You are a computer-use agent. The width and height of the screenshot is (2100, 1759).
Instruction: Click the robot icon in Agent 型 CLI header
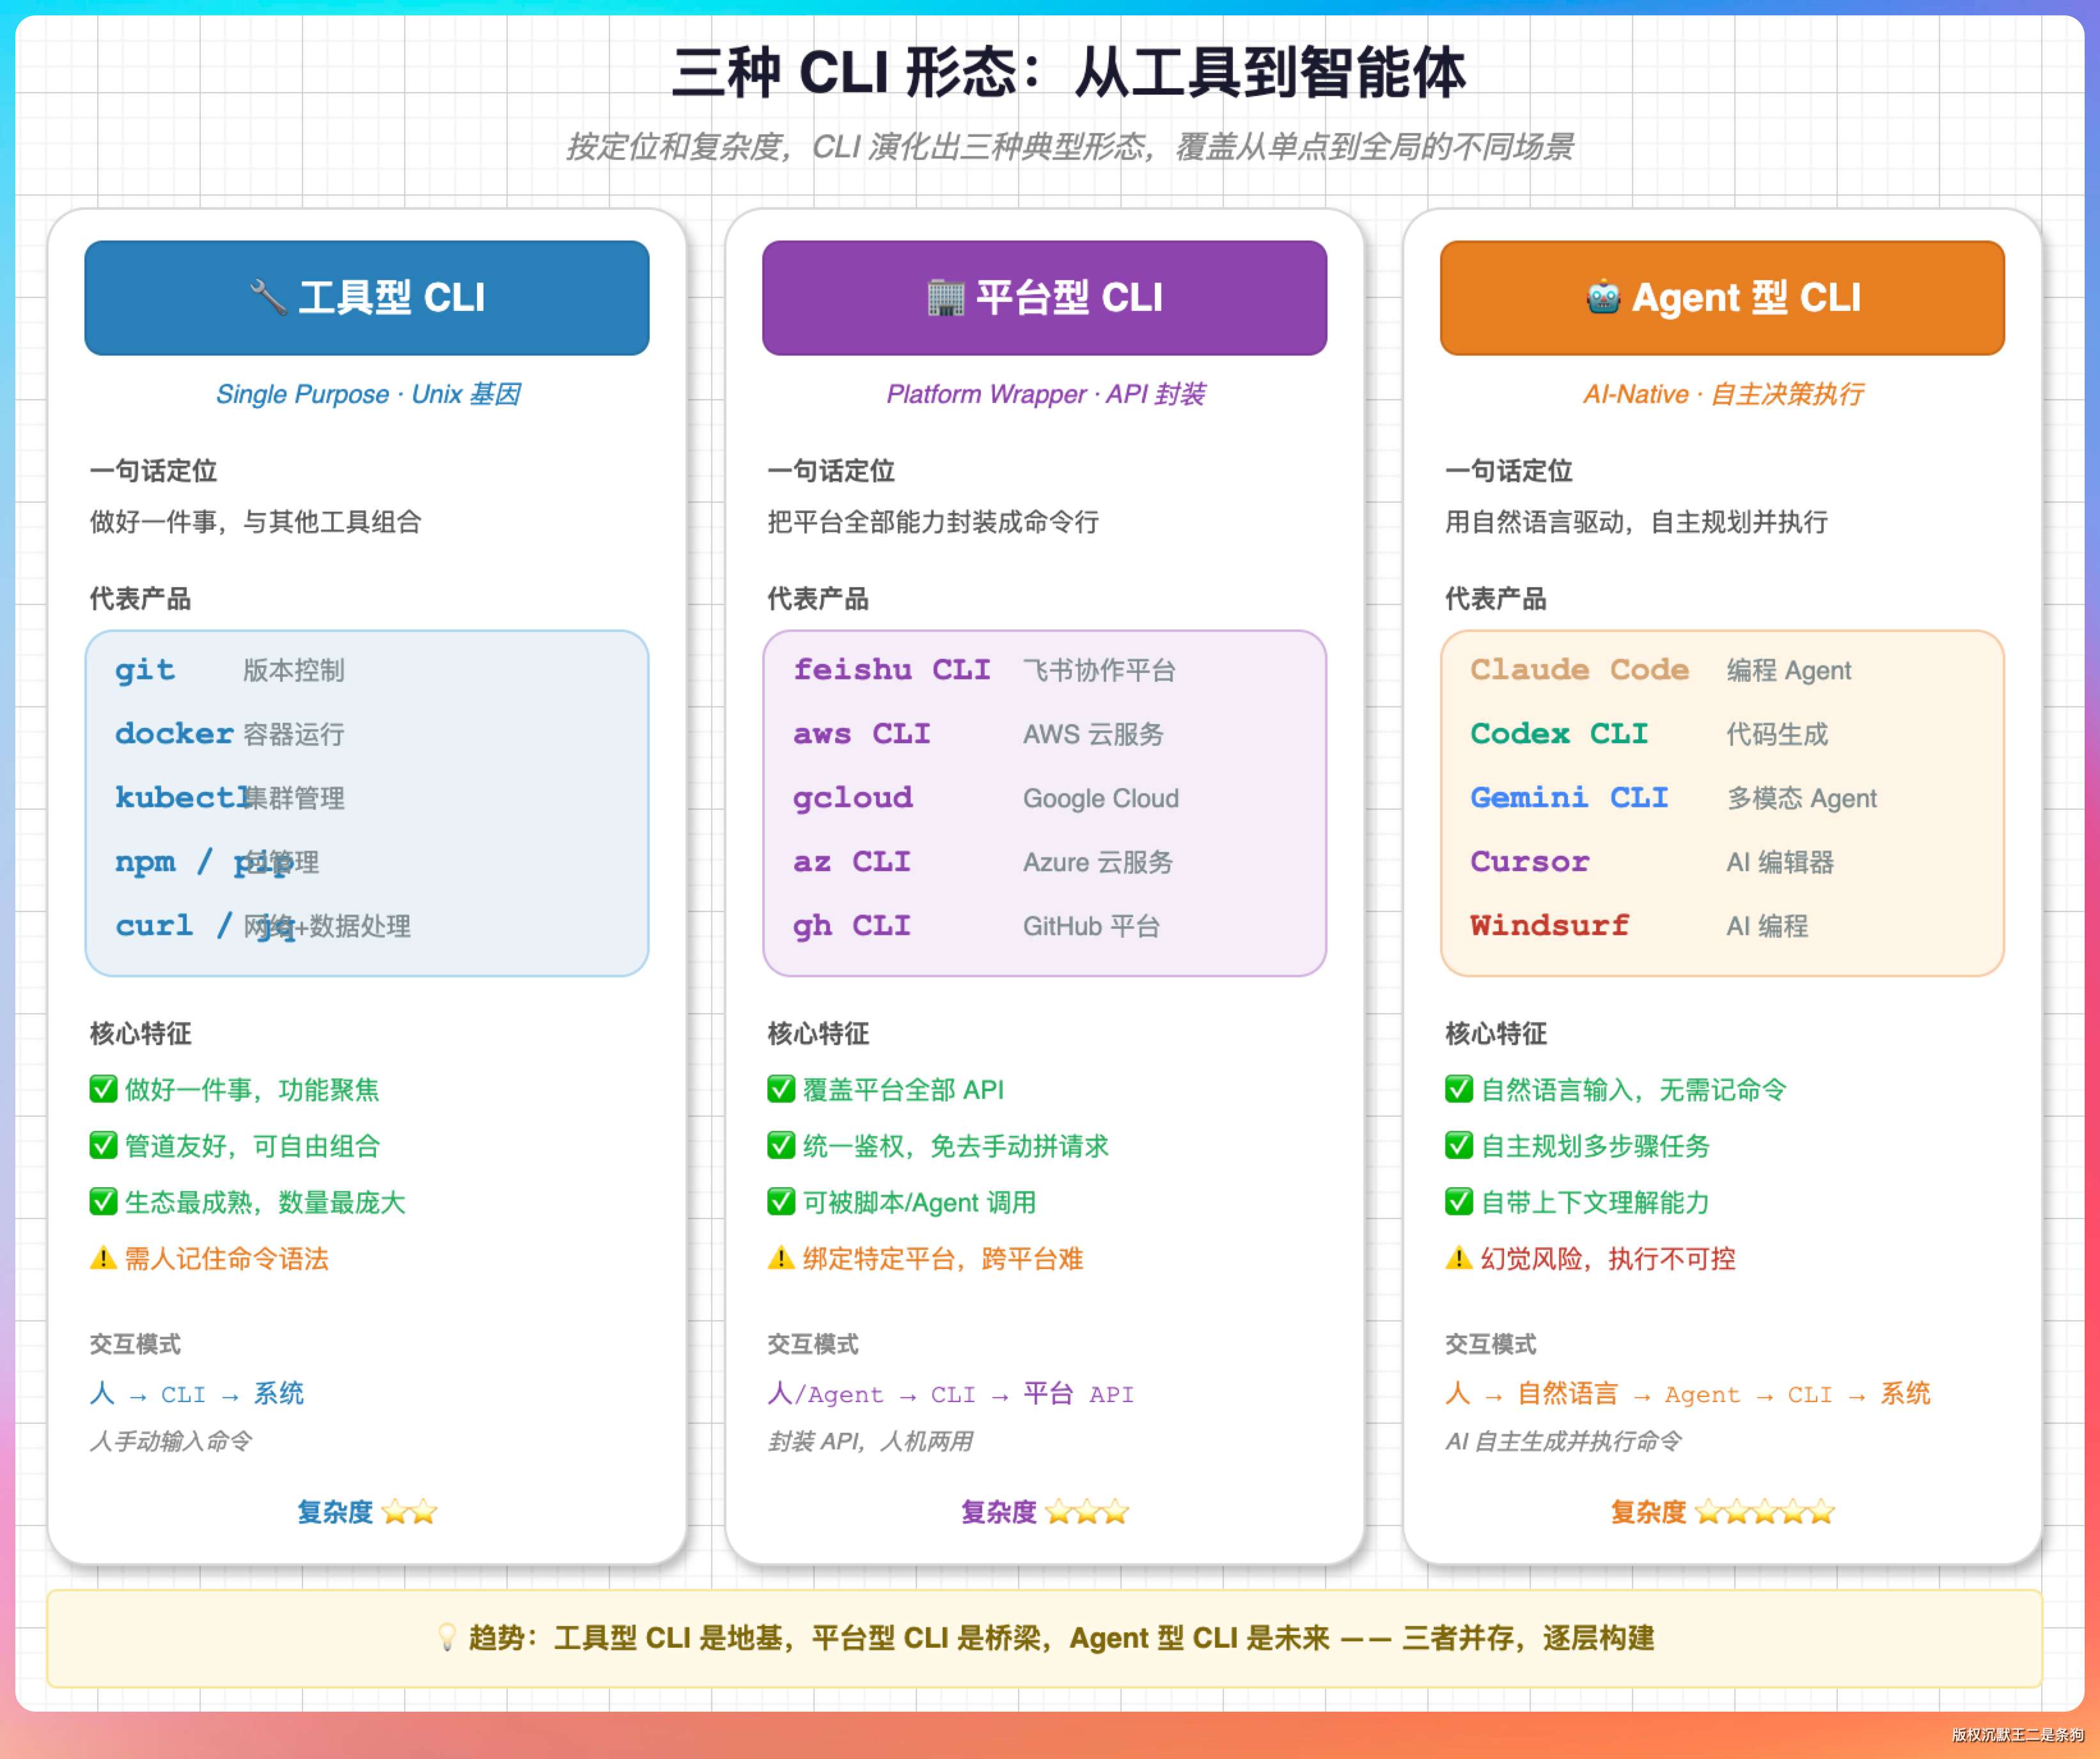1603,297
